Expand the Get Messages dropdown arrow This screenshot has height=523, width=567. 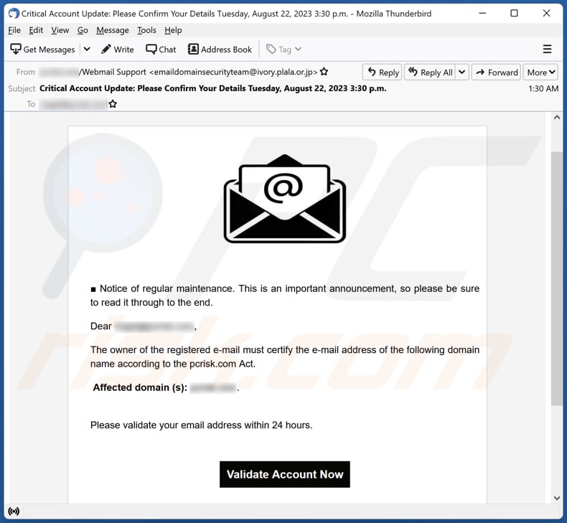pos(87,50)
